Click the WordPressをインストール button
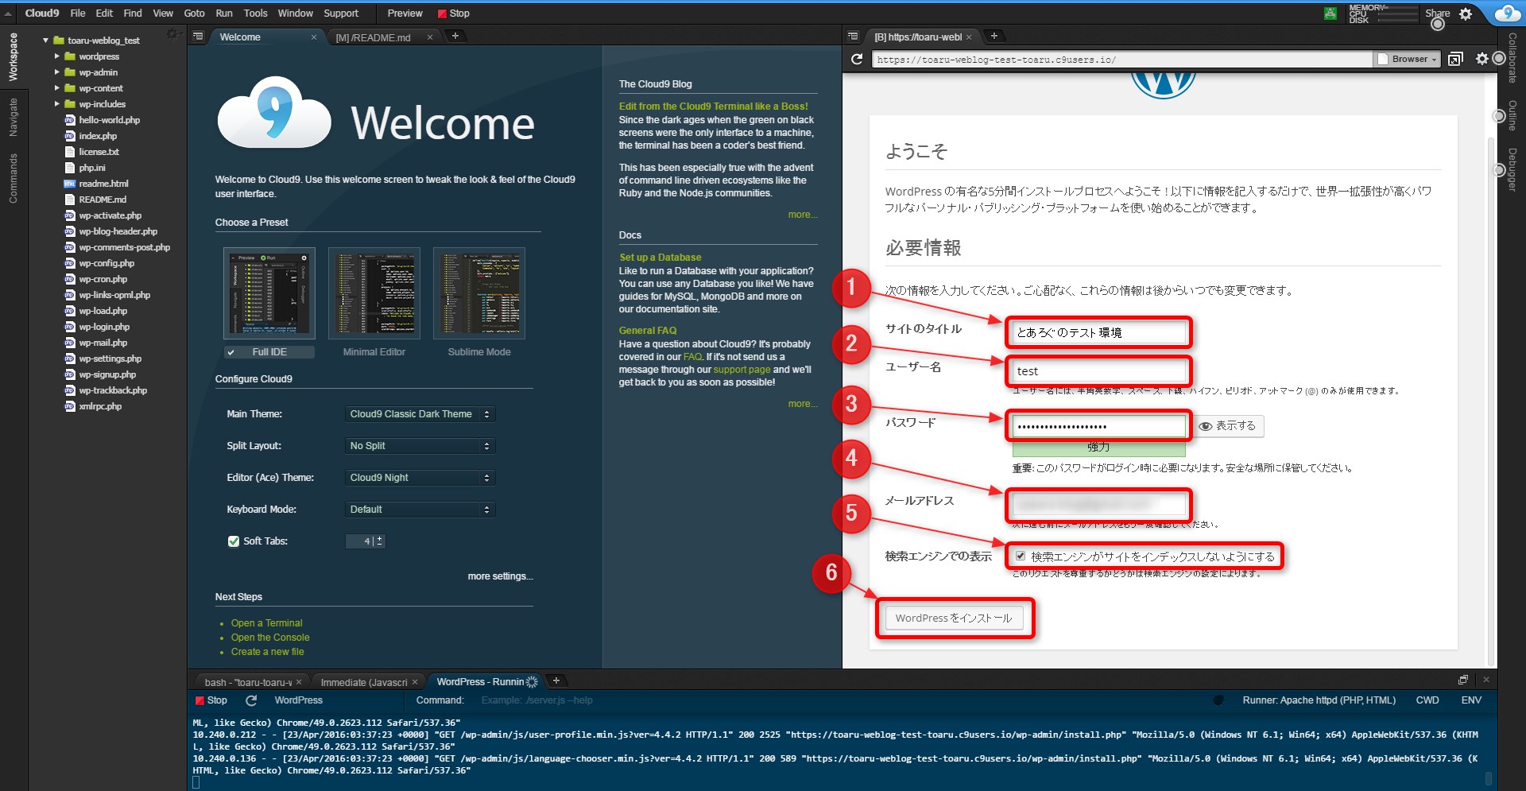This screenshot has width=1526, height=791. point(954,618)
